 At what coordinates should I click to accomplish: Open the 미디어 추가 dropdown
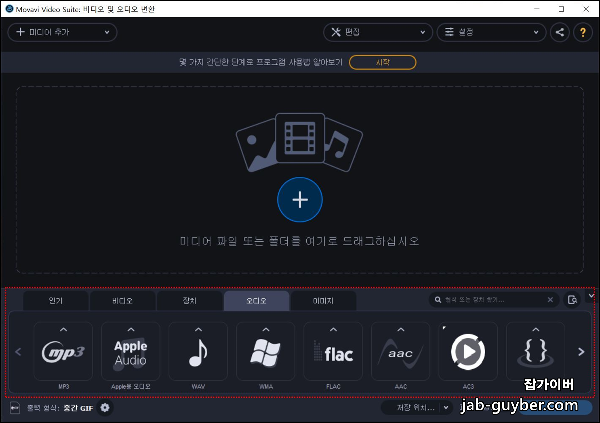click(62, 32)
